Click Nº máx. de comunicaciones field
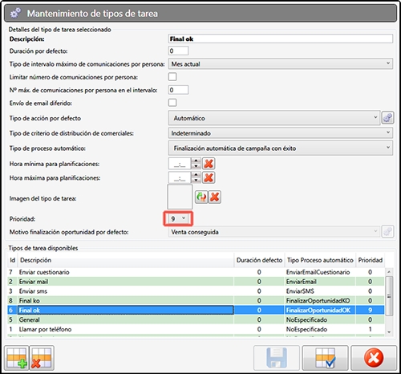The image size is (401, 374). point(178,90)
